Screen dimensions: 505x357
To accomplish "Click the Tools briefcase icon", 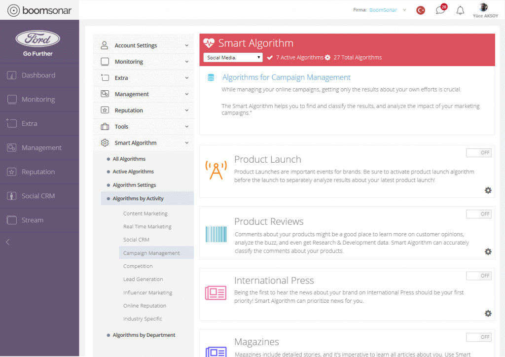I will click(105, 127).
